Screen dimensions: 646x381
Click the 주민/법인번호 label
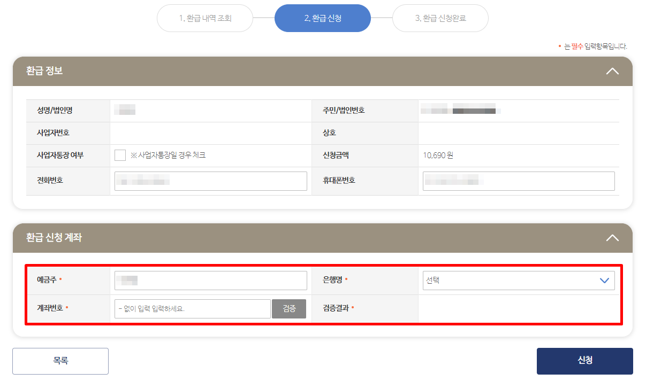tap(344, 111)
